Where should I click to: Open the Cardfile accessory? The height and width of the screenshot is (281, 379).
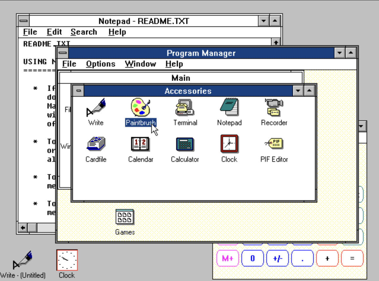[96, 144]
